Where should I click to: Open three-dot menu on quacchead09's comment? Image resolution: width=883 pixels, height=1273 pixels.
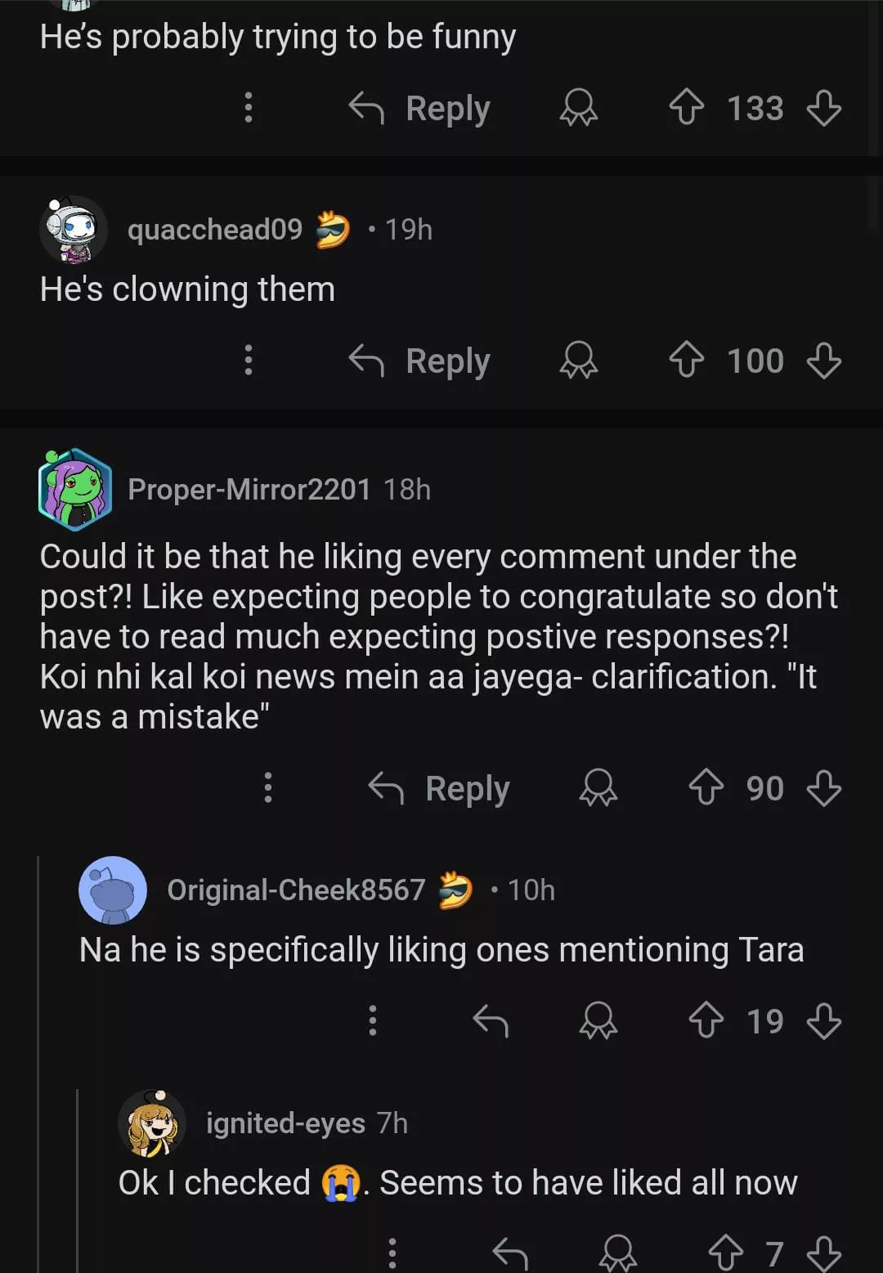pyautogui.click(x=249, y=361)
